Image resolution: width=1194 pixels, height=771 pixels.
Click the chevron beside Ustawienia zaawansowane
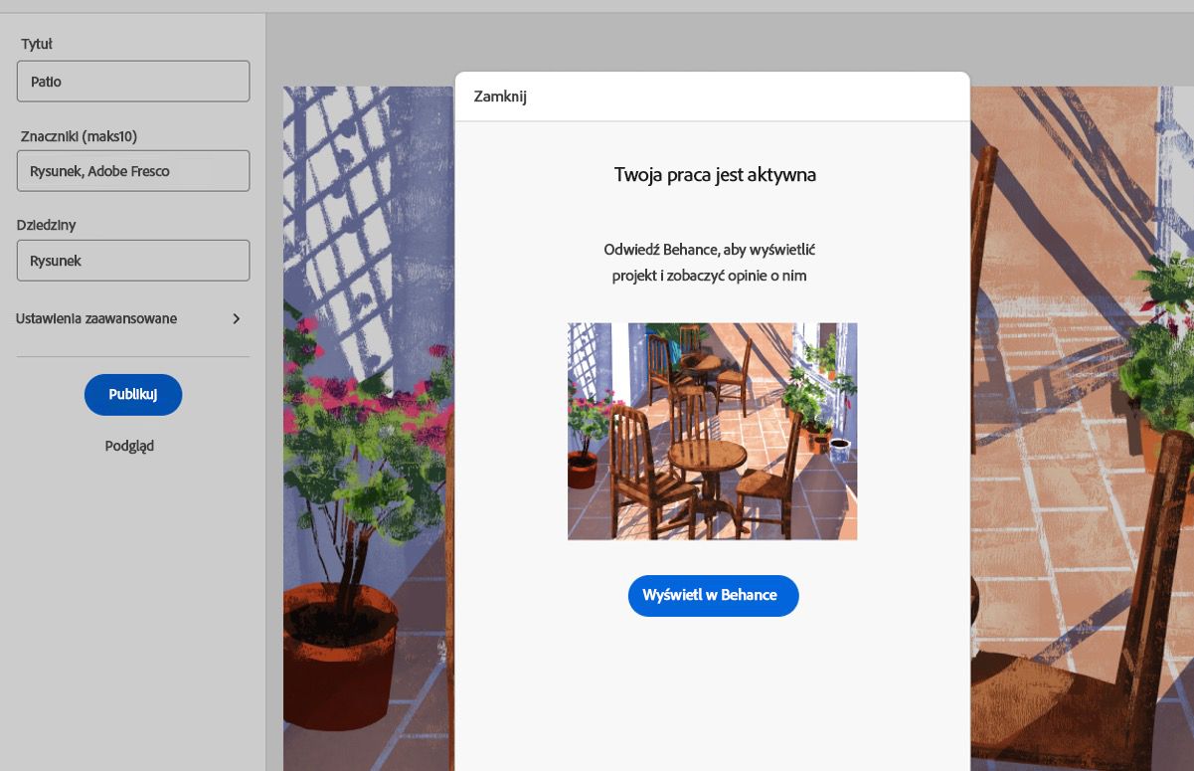tap(237, 318)
